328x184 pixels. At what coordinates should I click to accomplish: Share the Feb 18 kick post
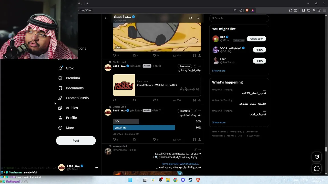200,100
